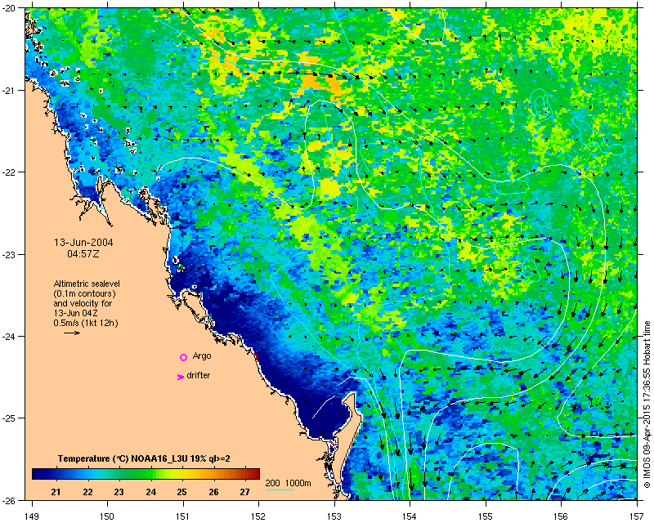Click the '27' colorbar tick label
This screenshot has height=523, width=654.
click(x=244, y=492)
